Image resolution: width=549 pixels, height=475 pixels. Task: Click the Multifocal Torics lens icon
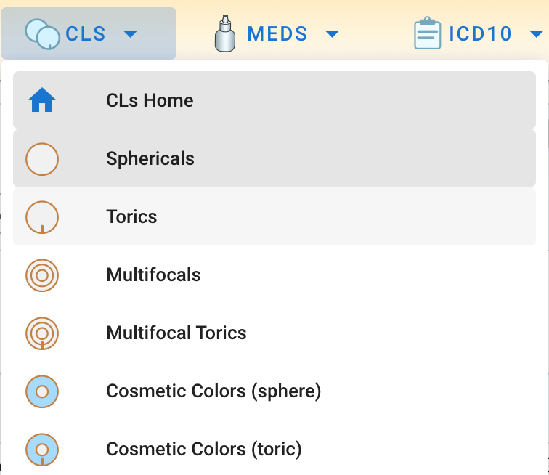click(42, 333)
